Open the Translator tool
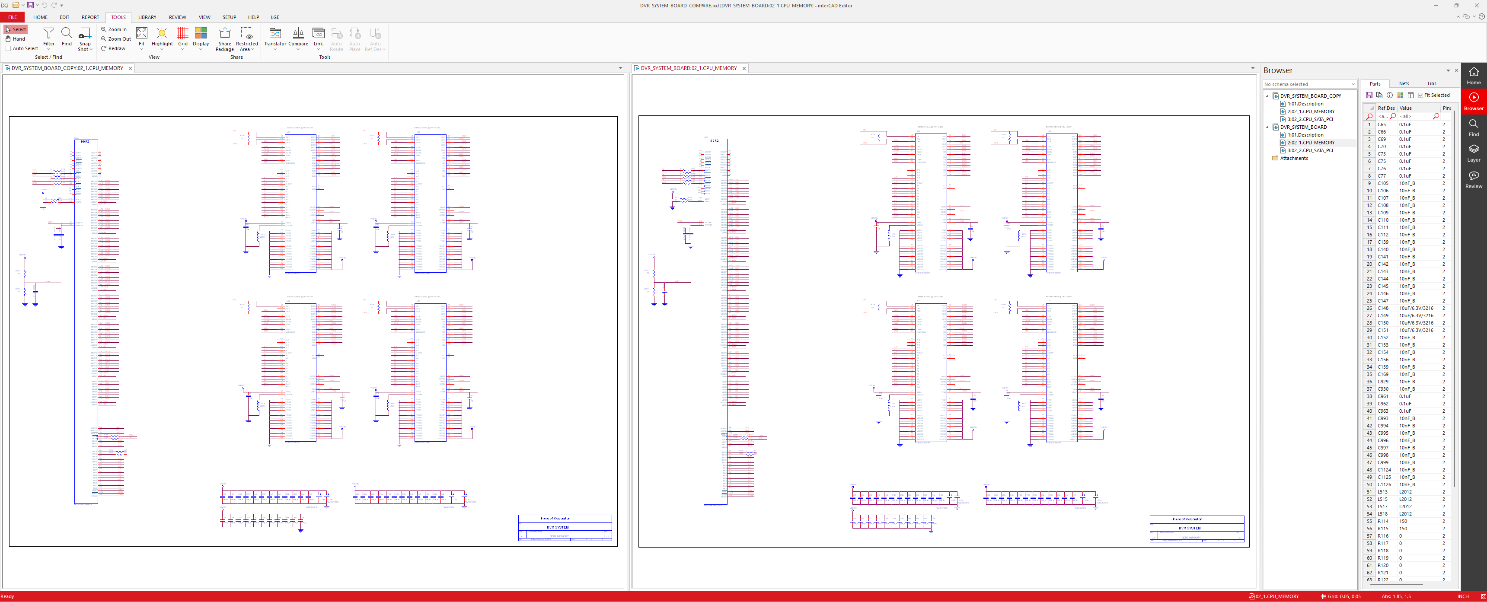This screenshot has width=1487, height=602. pyautogui.click(x=275, y=33)
